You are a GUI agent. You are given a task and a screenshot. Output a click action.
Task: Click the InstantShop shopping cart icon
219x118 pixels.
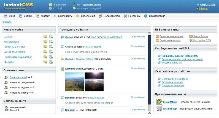159,109
